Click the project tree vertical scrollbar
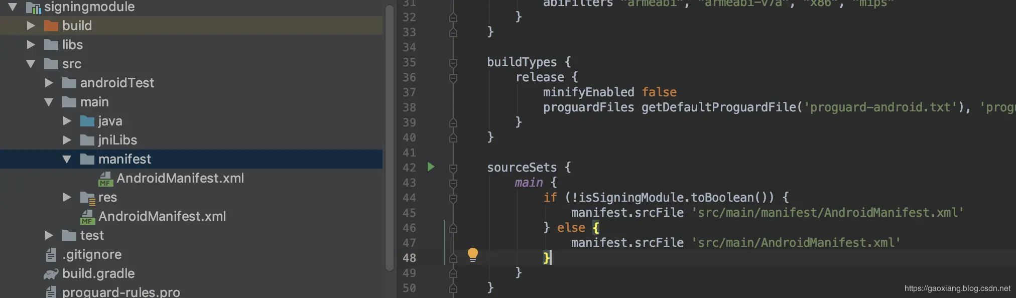 coord(390,138)
